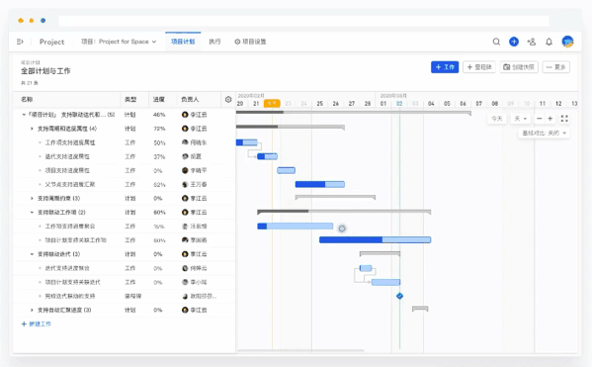The image size is (592, 367).
Task: Click the 50% task progress bar
Action: click(246, 142)
